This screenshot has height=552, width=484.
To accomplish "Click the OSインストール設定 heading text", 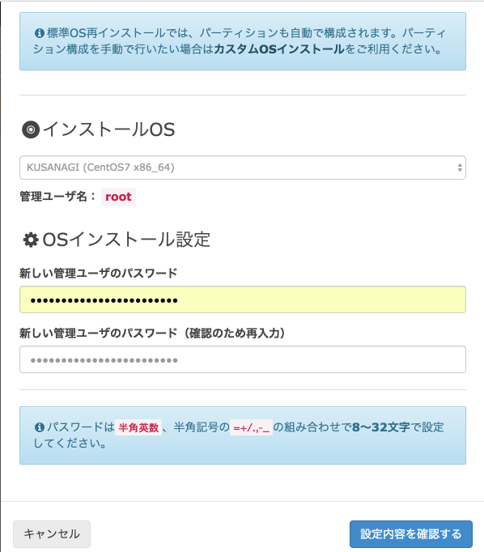I will pyautogui.click(x=126, y=240).
